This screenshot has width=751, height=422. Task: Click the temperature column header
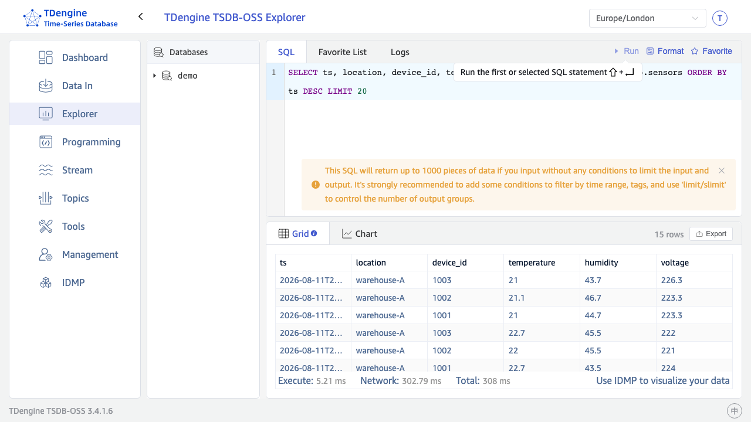click(542, 263)
